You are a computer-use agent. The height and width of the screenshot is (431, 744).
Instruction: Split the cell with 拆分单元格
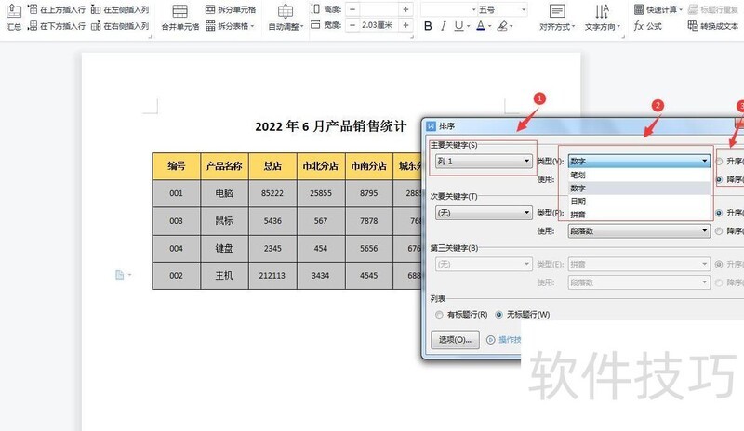[x=231, y=9]
